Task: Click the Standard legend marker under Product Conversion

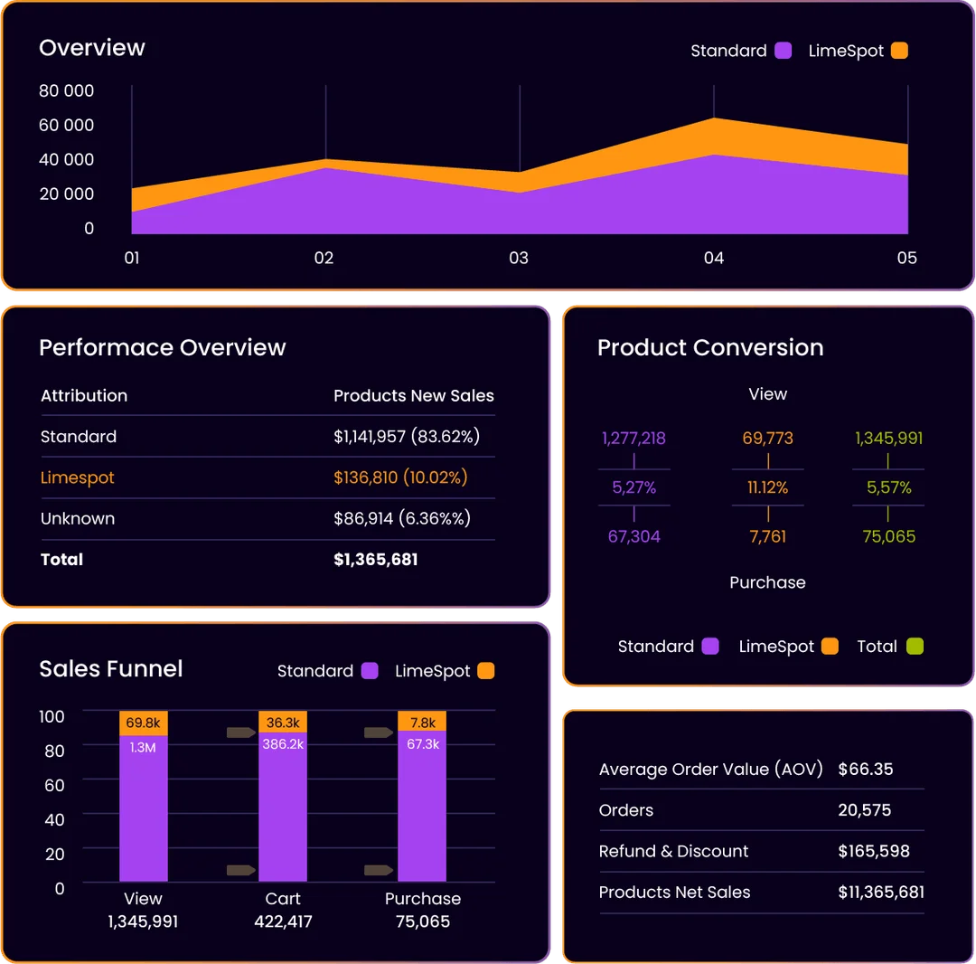Action: (710, 647)
